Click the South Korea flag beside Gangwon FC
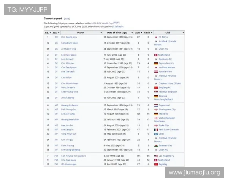 point(156,59)
